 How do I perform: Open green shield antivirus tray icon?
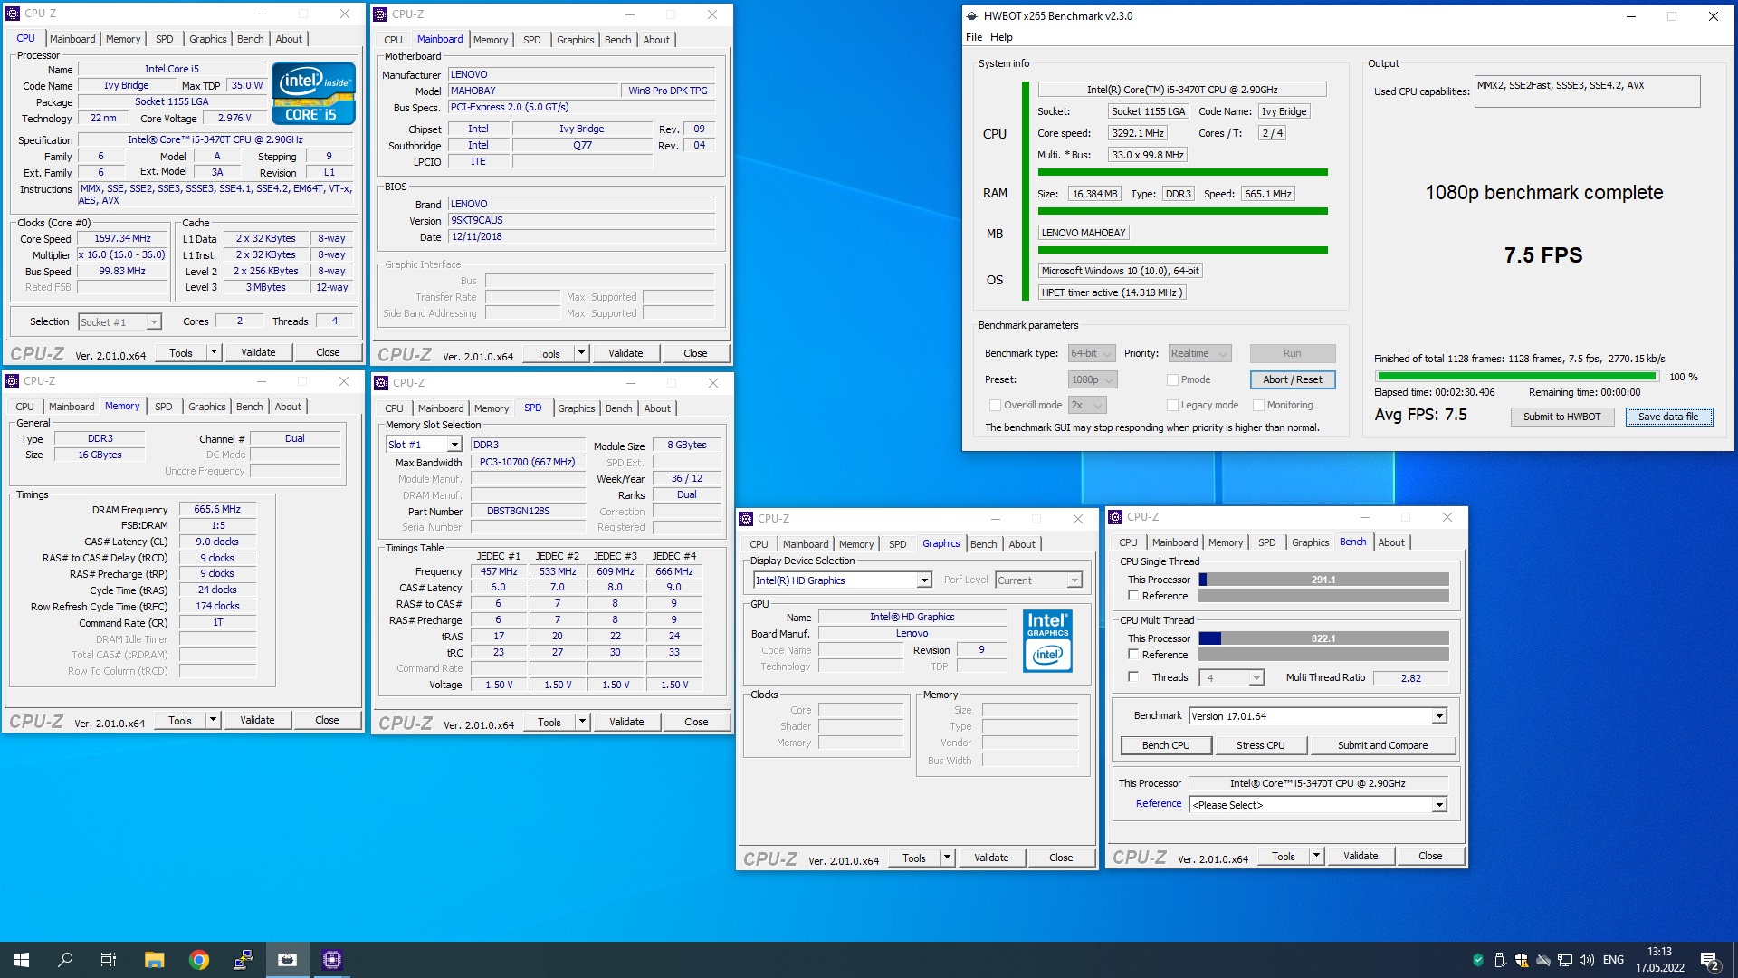(x=1478, y=960)
